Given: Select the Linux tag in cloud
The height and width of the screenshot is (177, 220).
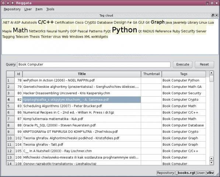Looking at the screenshot, I should click(x=203, y=22).
